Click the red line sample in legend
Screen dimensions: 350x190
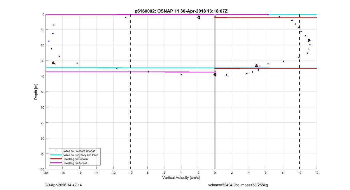[x=56, y=159]
